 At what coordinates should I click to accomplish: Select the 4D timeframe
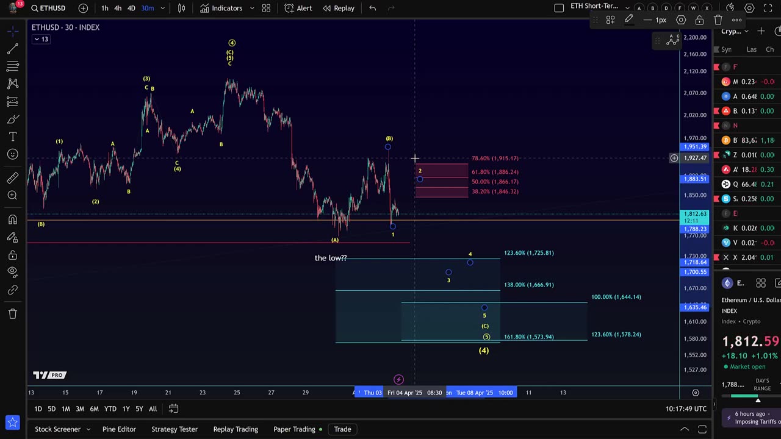131,8
